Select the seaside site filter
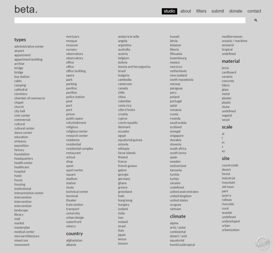This screenshot has width=273, height=253. (227, 213)
